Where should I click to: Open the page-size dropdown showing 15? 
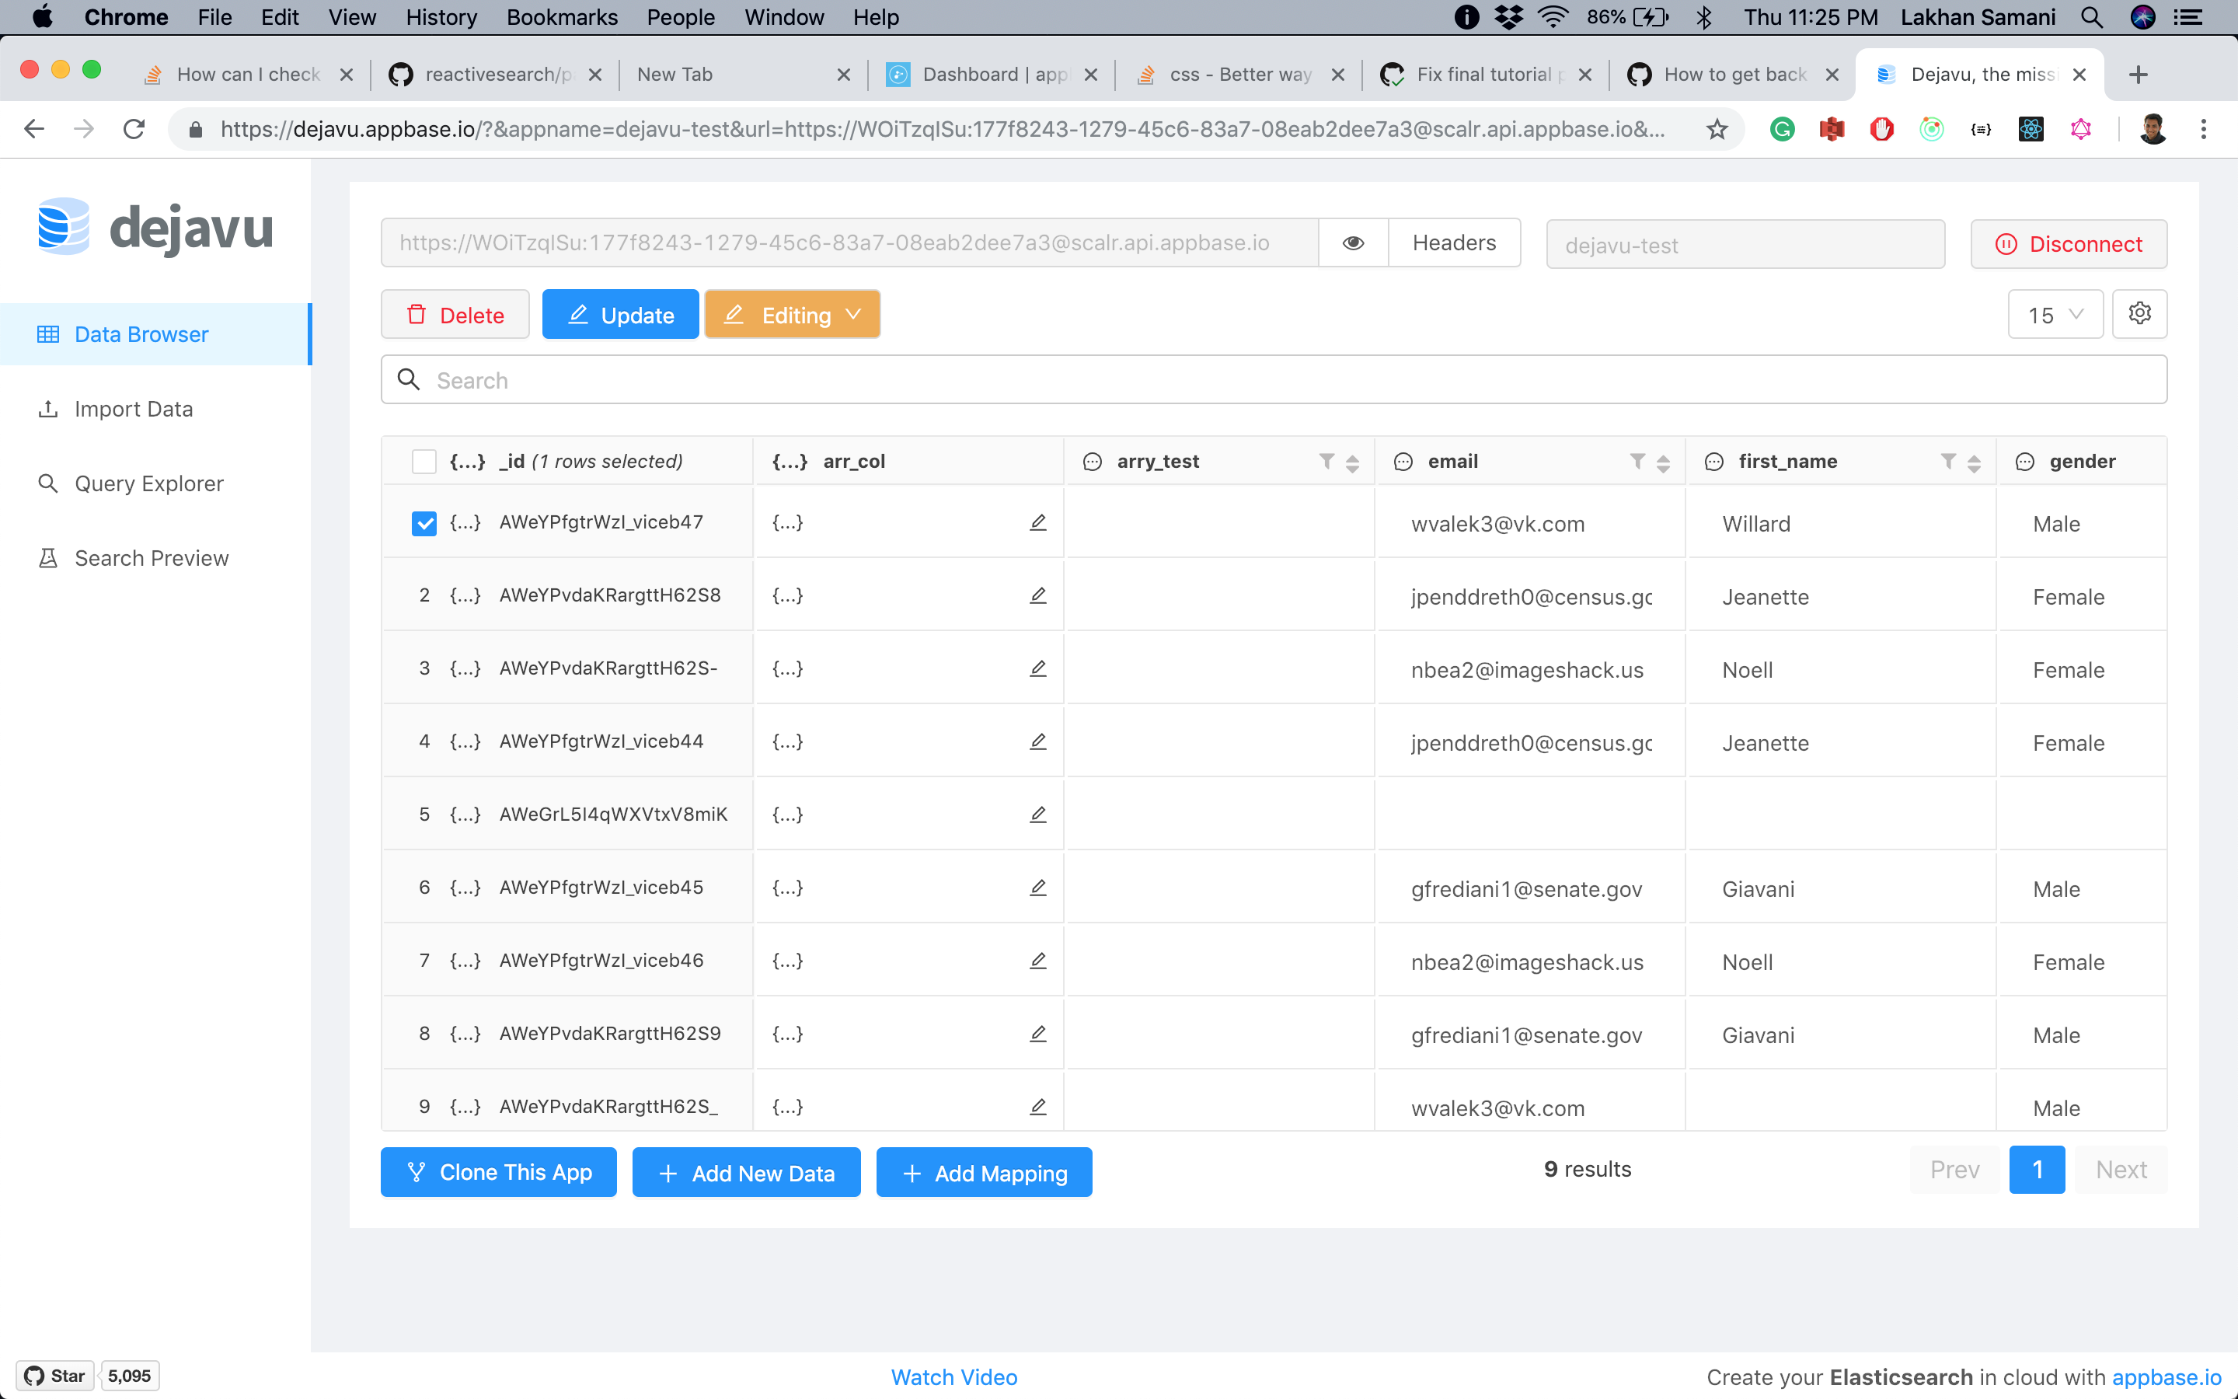tap(2054, 314)
